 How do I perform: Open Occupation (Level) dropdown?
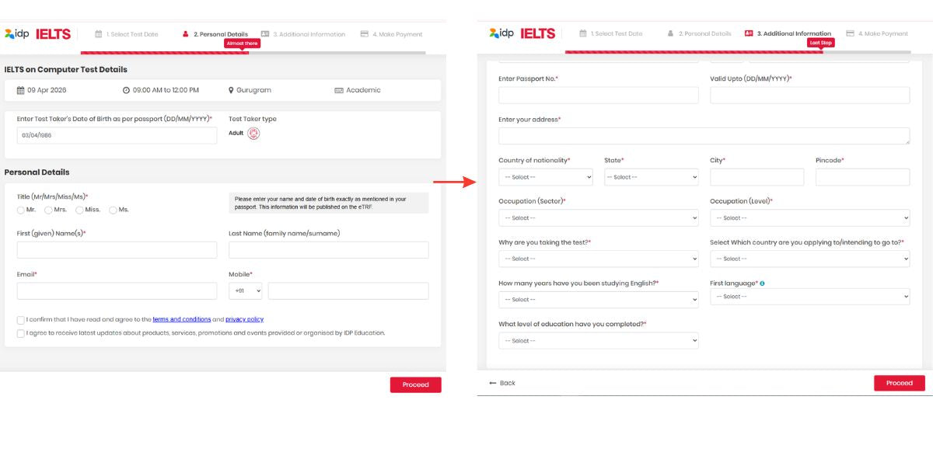pos(809,218)
